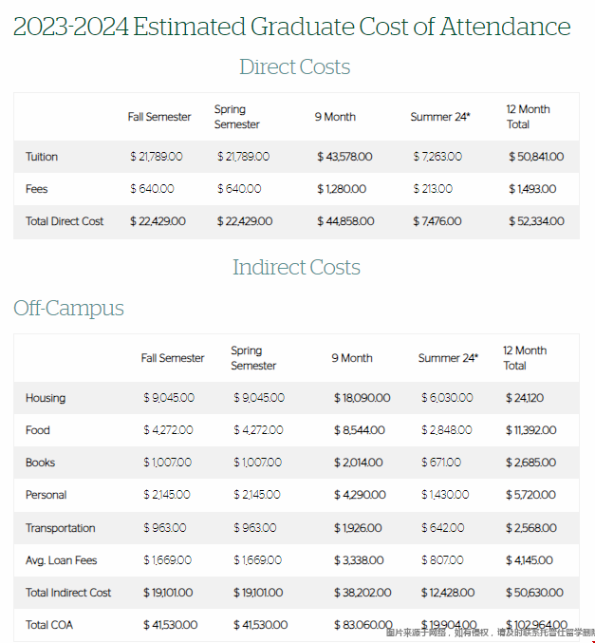Select the Fees row label
The height and width of the screenshot is (643, 595).
pos(36,189)
